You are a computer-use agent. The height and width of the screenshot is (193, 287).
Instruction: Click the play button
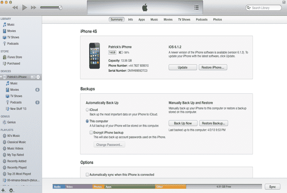coord(25,8)
